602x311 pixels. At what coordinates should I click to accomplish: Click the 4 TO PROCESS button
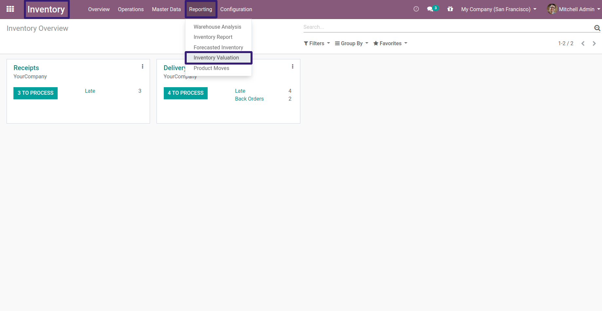tap(186, 93)
